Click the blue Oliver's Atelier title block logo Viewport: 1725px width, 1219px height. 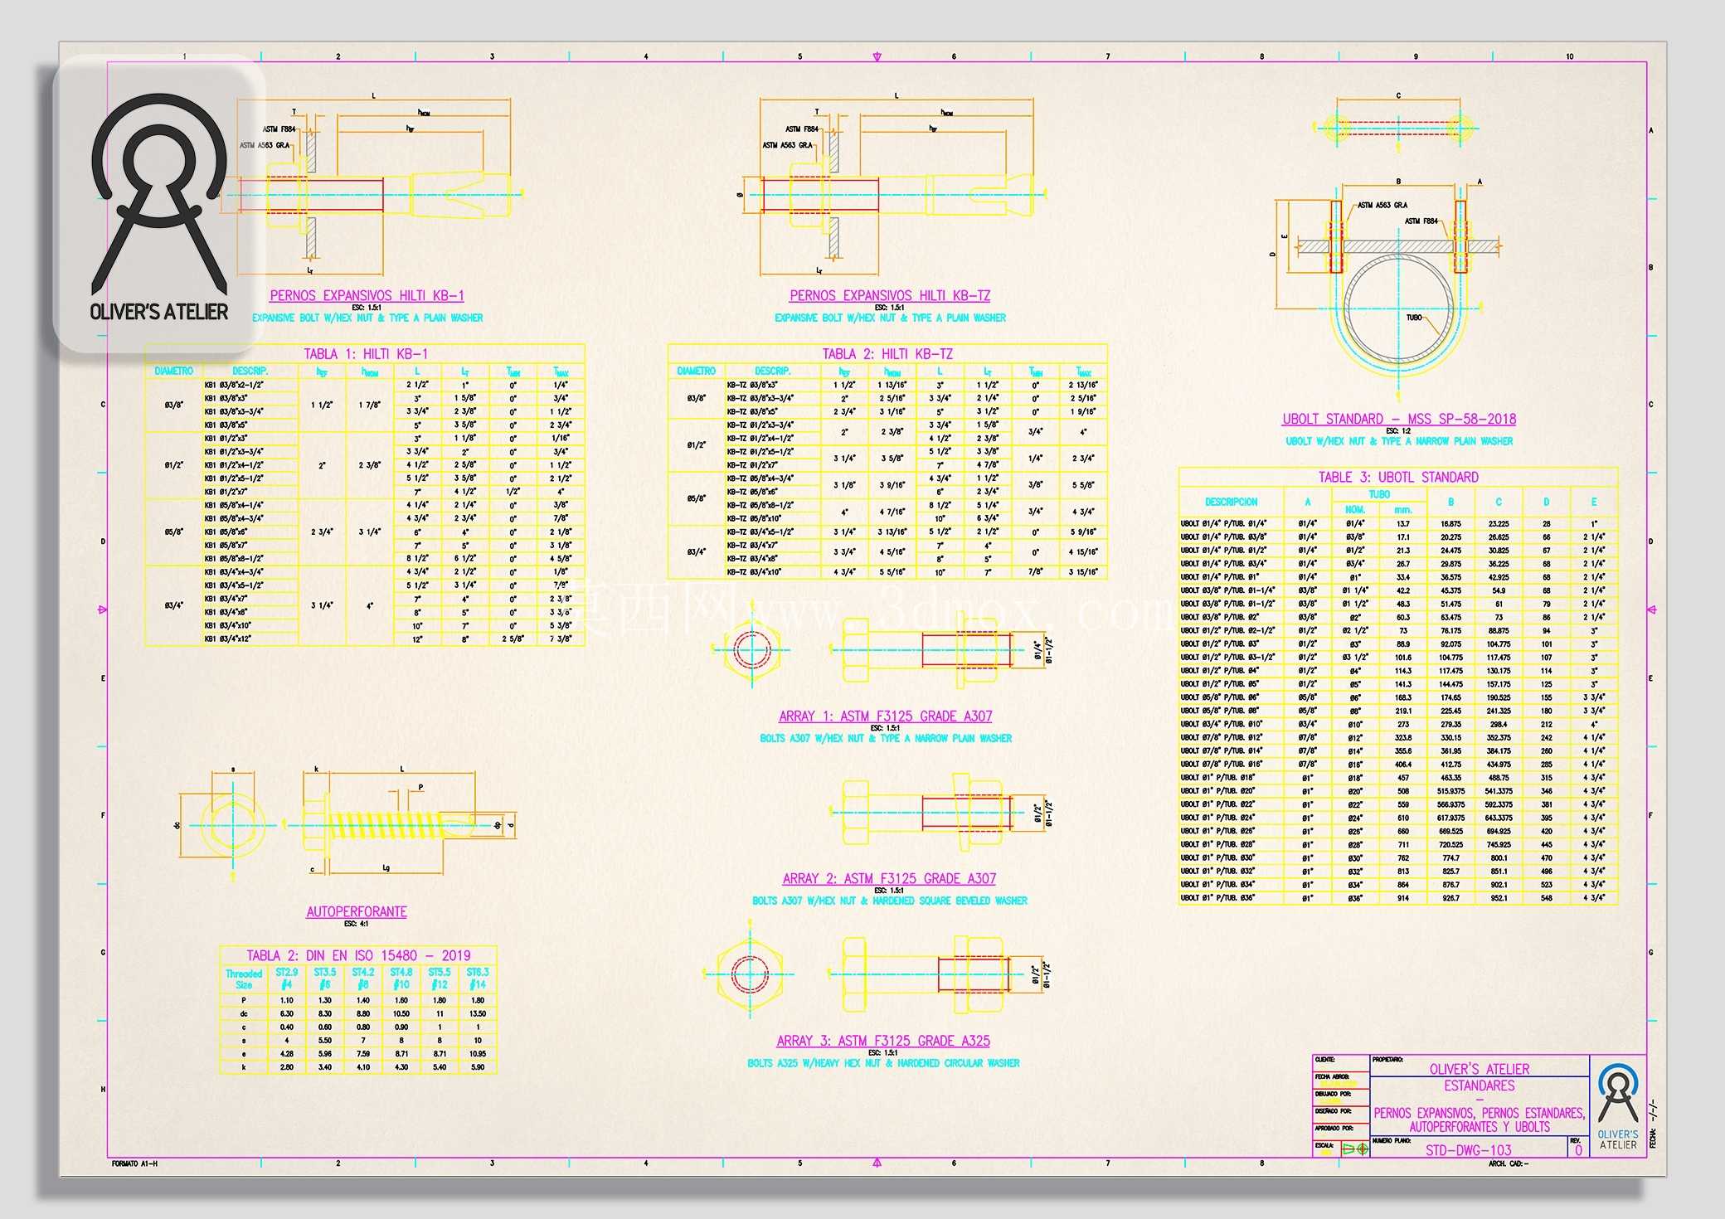1618,1107
